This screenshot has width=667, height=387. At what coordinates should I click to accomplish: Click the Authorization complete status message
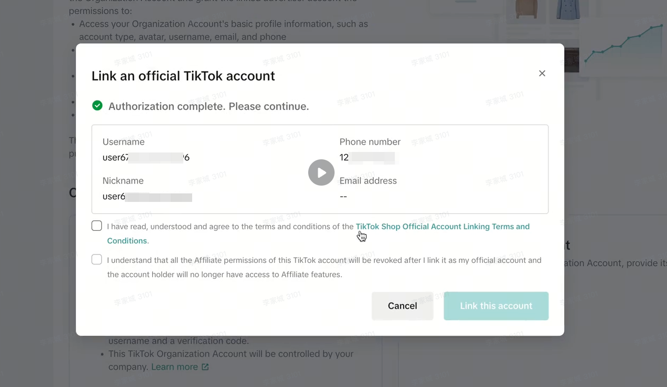point(209,106)
